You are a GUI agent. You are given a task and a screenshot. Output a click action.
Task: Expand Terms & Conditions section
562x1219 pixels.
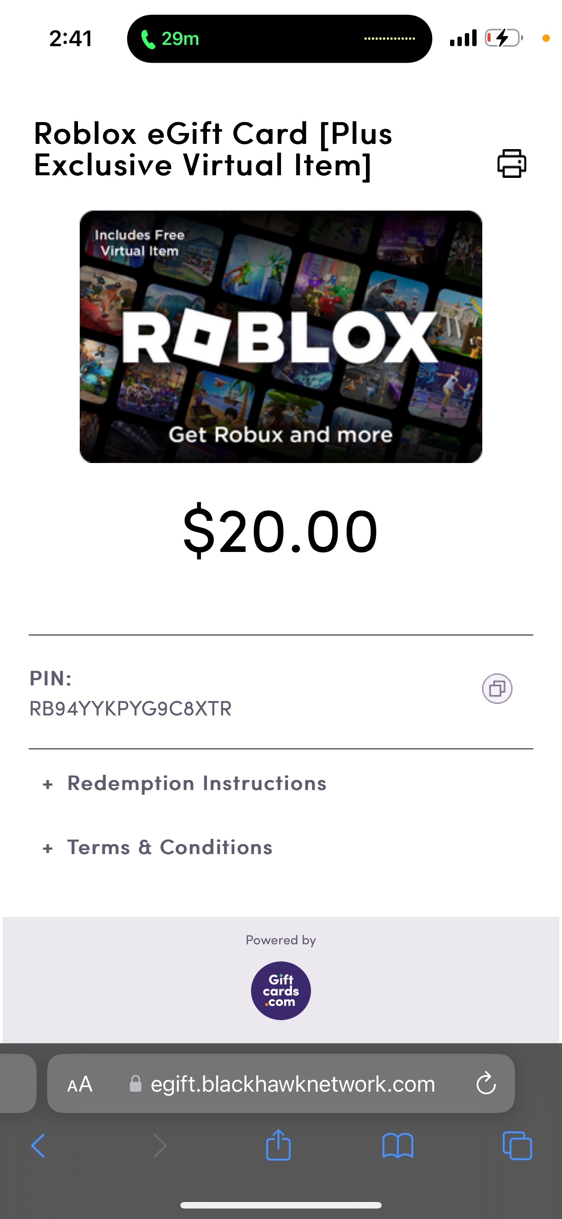170,847
